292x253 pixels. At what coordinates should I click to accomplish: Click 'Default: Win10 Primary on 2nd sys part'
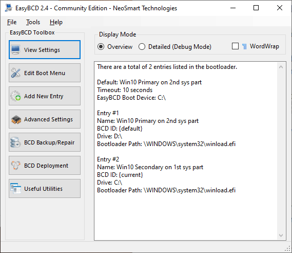[149, 82]
